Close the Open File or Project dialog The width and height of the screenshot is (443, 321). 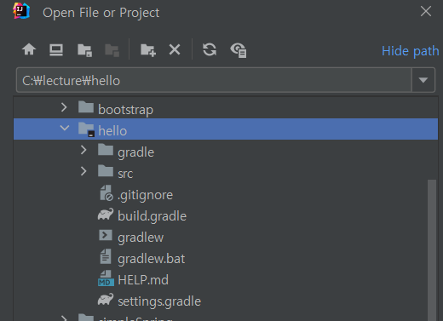click(426, 12)
